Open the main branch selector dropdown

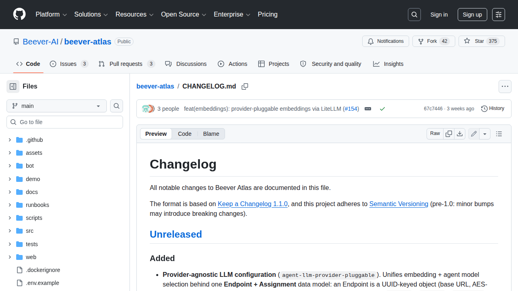coord(57,106)
